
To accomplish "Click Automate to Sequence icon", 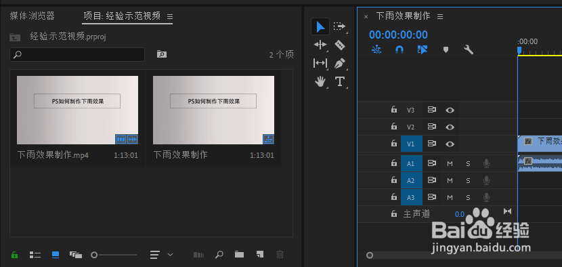I will click(x=198, y=255).
